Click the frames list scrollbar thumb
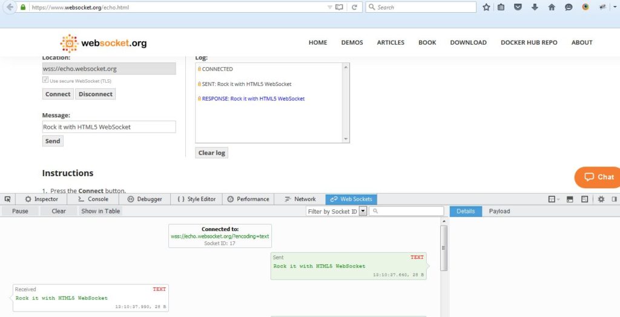The image size is (620, 317). [444, 248]
